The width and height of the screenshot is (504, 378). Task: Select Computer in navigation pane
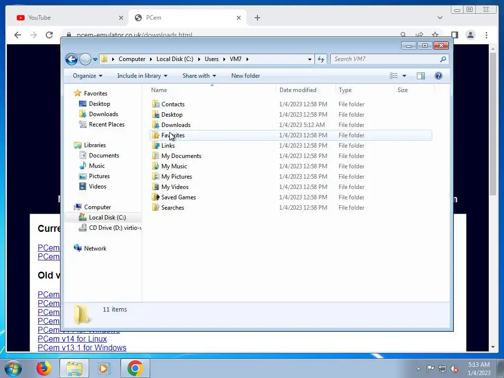point(97,207)
